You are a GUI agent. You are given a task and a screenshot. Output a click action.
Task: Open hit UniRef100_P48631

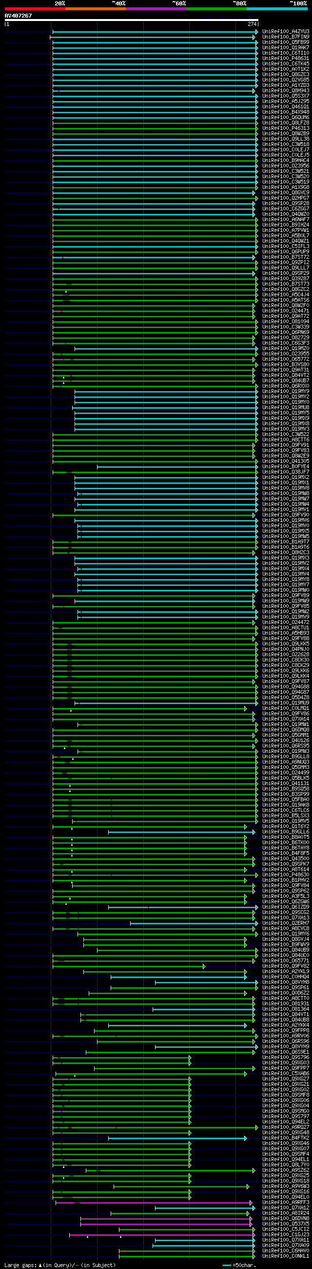tap(286, 59)
